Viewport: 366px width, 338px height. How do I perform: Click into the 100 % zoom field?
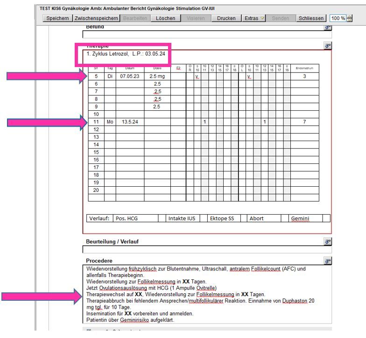(338, 18)
